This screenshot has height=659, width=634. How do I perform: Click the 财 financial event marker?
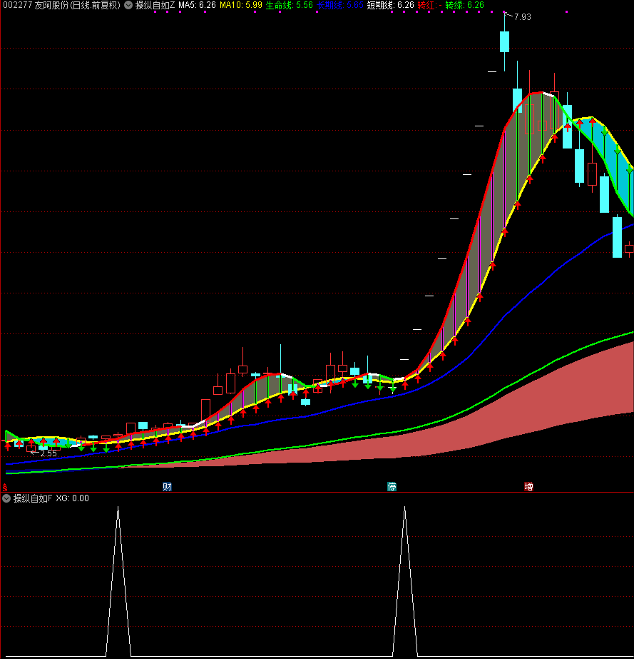pyautogui.click(x=167, y=487)
